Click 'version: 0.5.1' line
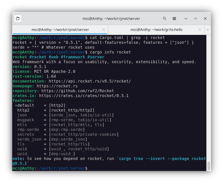This screenshot has height=183, width=223. (x=29, y=67)
